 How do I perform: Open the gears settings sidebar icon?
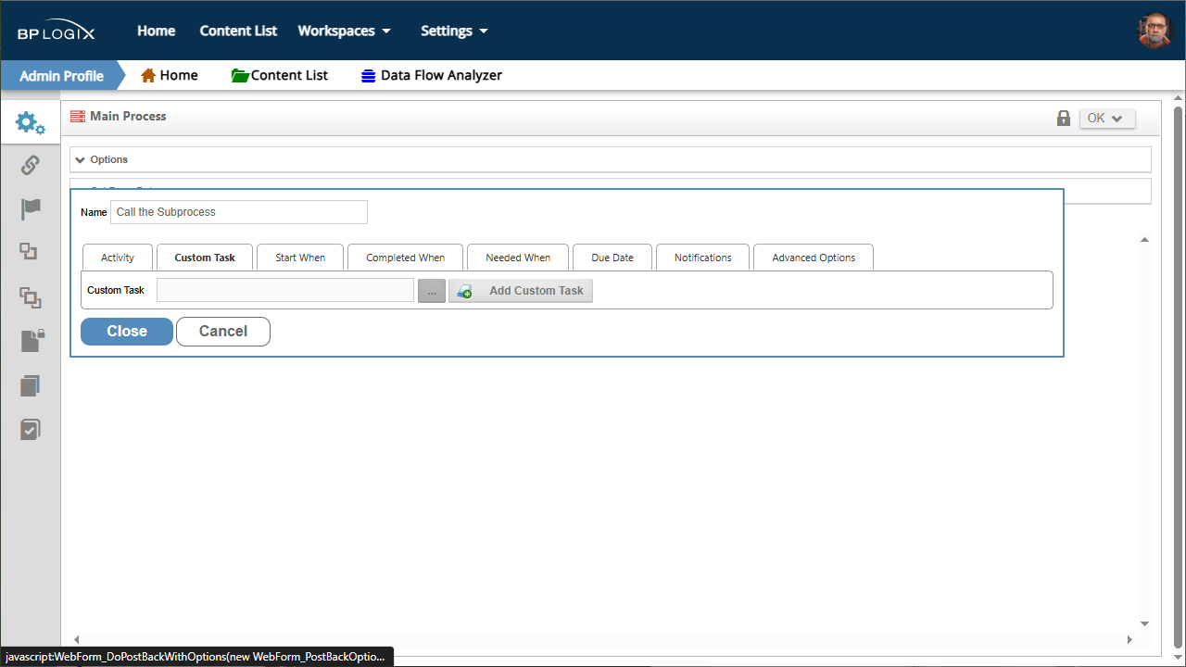(30, 122)
